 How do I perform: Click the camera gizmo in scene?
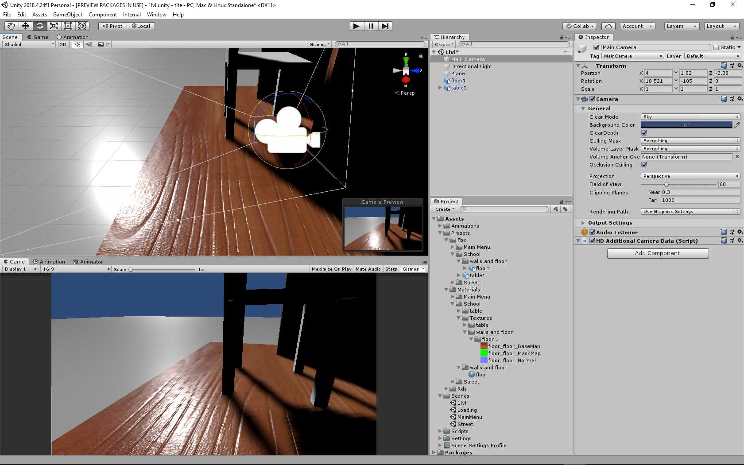click(287, 131)
